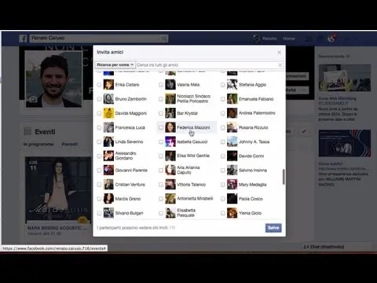Image resolution: width=377 pixels, height=283 pixels.
Task: Click Salvino Insinna's avatar
Action: [232, 171]
